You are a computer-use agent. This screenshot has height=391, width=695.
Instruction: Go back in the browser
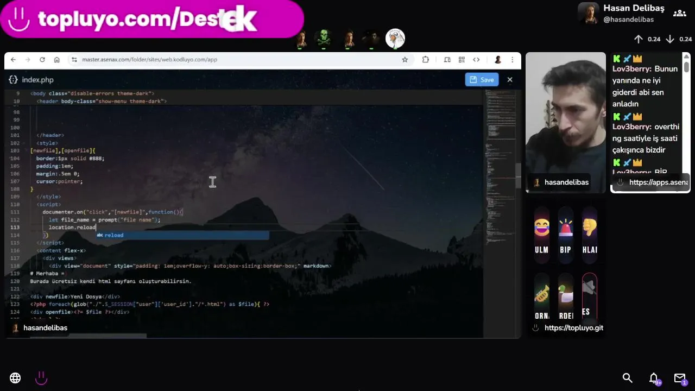(14, 60)
